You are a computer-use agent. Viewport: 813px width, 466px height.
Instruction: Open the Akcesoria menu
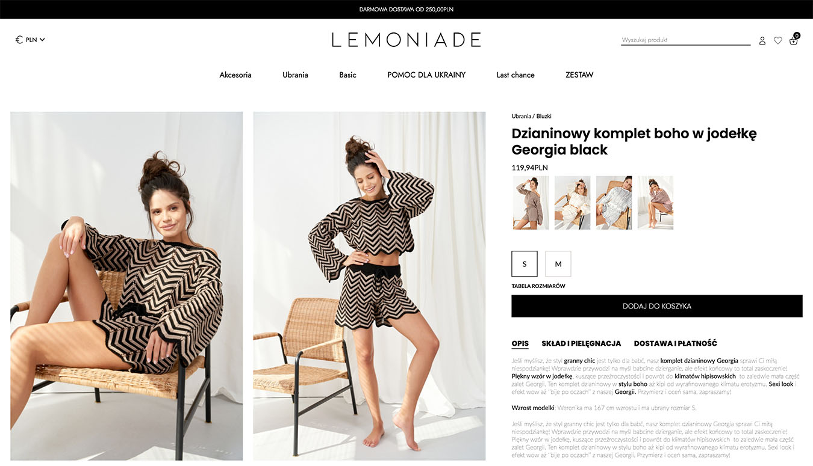[x=235, y=75]
